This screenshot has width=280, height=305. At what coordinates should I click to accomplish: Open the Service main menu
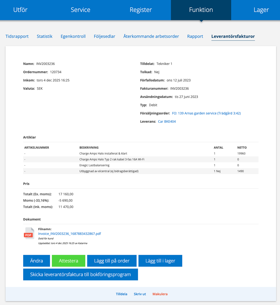click(x=80, y=10)
